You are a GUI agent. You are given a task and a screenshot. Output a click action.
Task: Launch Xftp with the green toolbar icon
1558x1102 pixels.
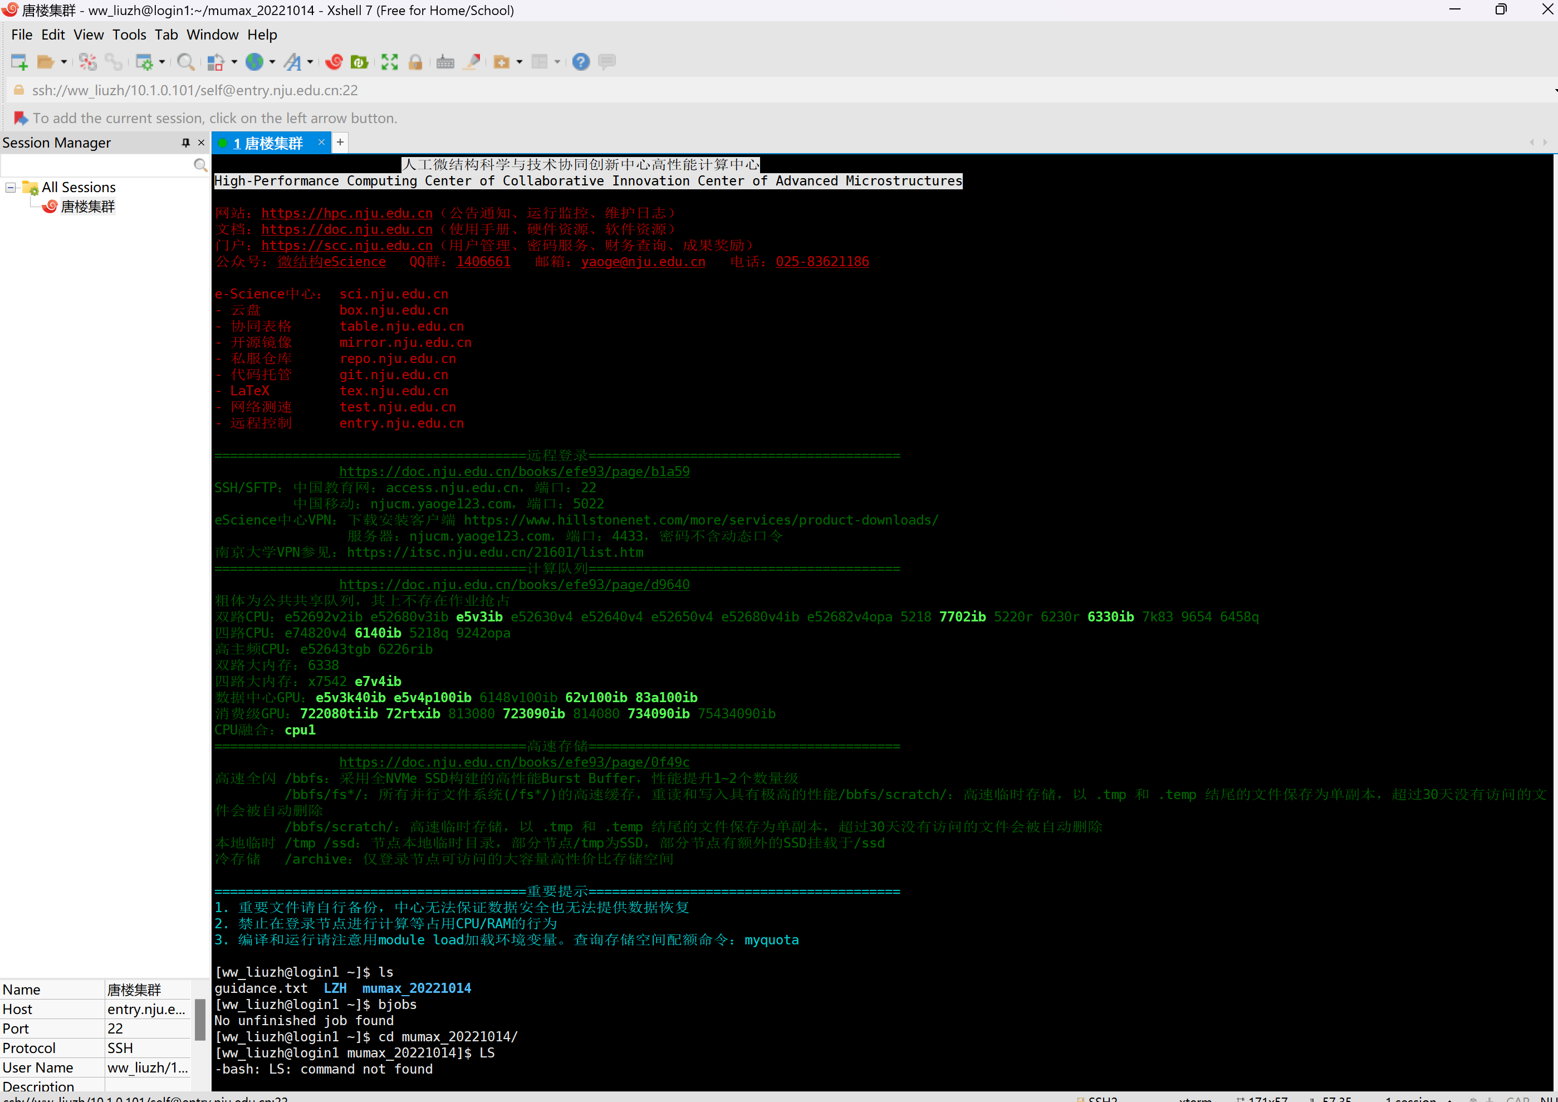360,62
